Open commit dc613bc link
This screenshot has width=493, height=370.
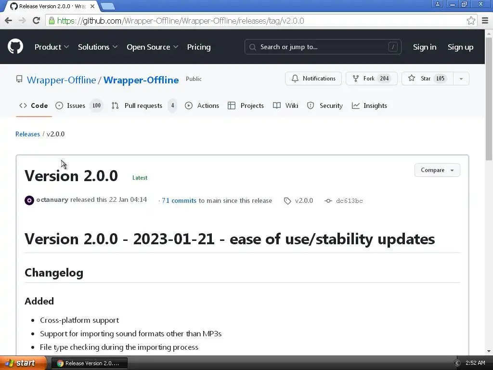coord(350,201)
